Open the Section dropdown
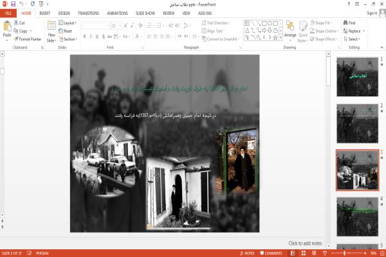This screenshot has width=386, height=257. click(x=68, y=39)
